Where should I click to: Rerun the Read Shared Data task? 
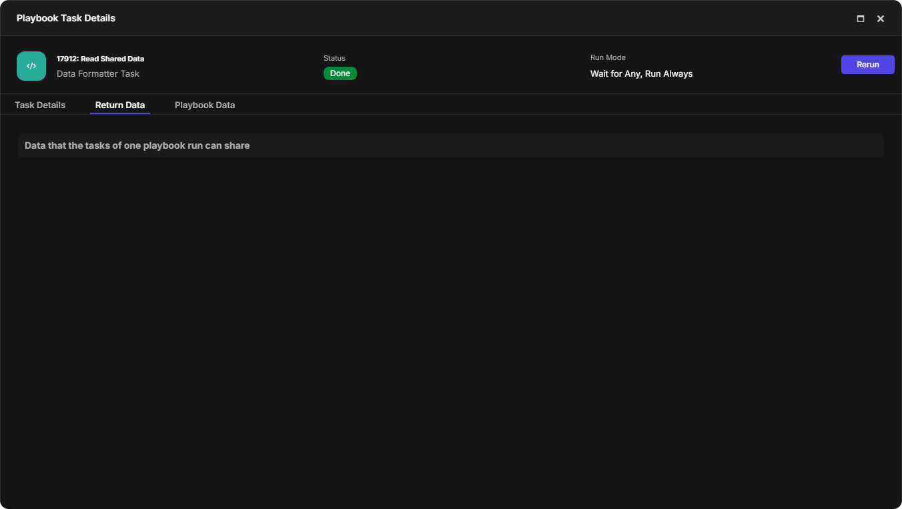(868, 65)
